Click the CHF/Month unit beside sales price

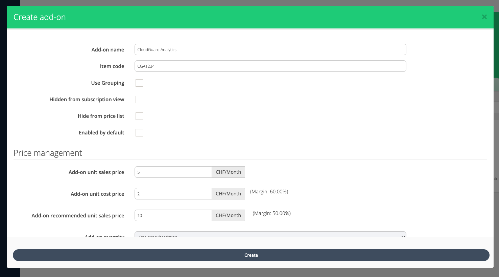point(228,172)
